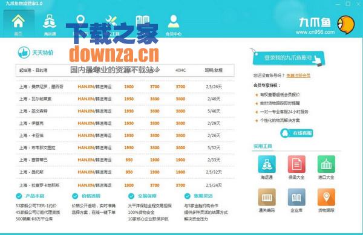Click the 一对一专业客服24小时服务 privilege item
363x235 pixels.
point(284,112)
